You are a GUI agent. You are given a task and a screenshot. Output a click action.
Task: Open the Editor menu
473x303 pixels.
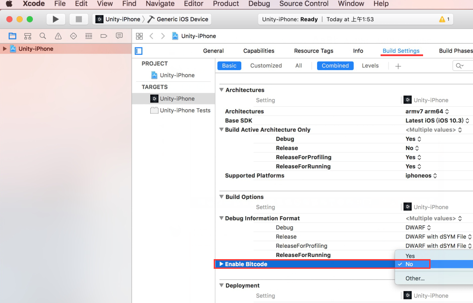click(194, 4)
